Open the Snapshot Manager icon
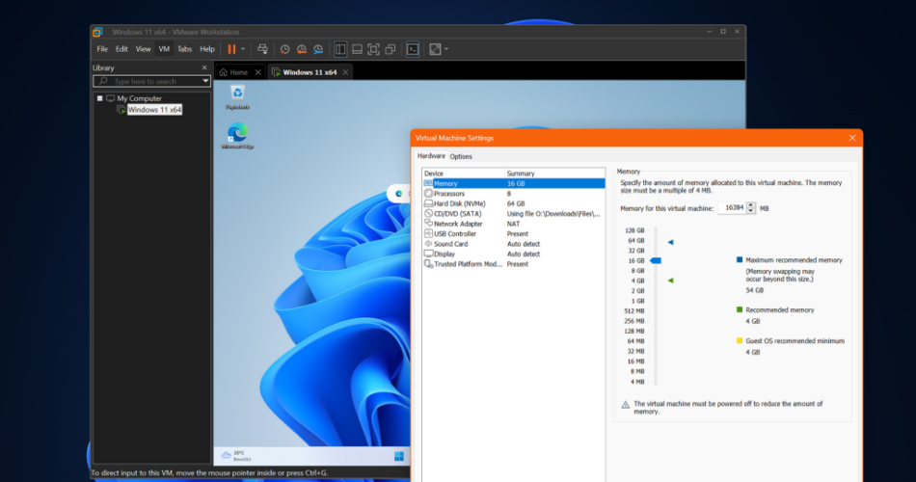Screen dimensions: 916x482 click(x=317, y=48)
